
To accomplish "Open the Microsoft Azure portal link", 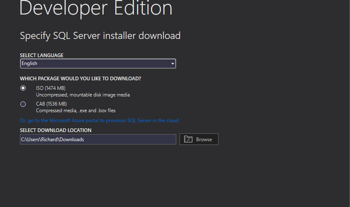I will [99, 120].
